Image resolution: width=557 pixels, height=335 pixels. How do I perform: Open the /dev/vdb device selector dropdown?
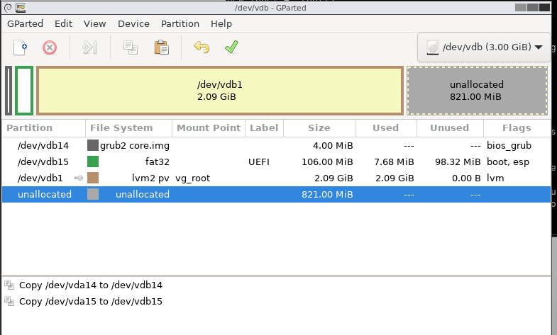[485, 47]
